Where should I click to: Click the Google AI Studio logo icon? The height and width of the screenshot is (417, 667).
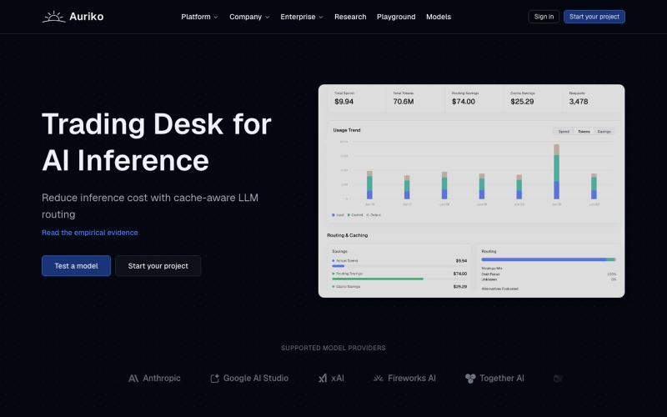pos(215,379)
